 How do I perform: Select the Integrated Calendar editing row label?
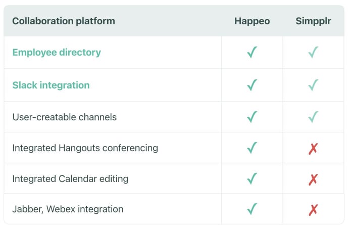70,178
